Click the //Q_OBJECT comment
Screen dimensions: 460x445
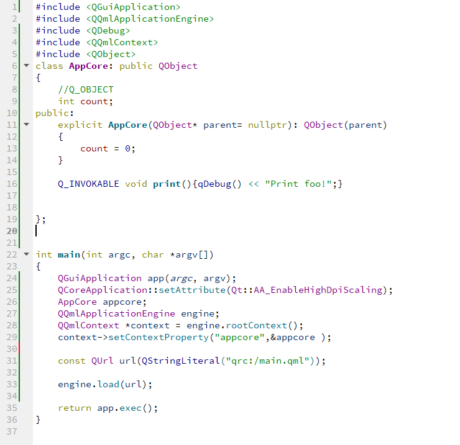86,89
